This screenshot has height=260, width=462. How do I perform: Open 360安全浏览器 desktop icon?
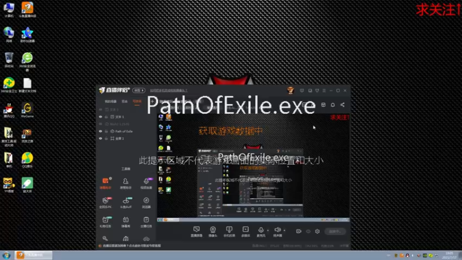[27, 62]
